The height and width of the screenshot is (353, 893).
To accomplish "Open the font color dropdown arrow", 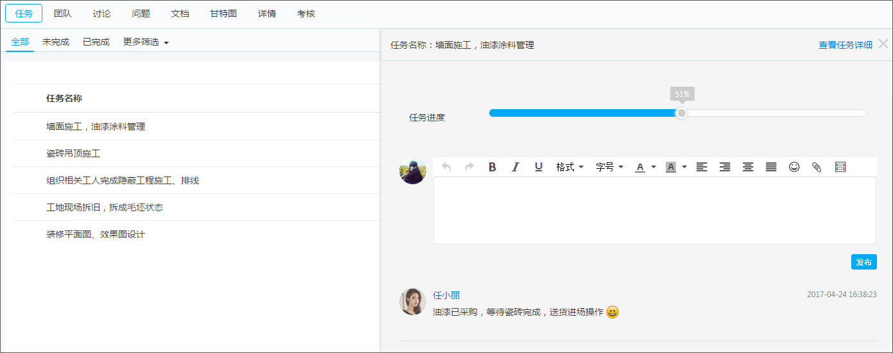I will (x=654, y=167).
